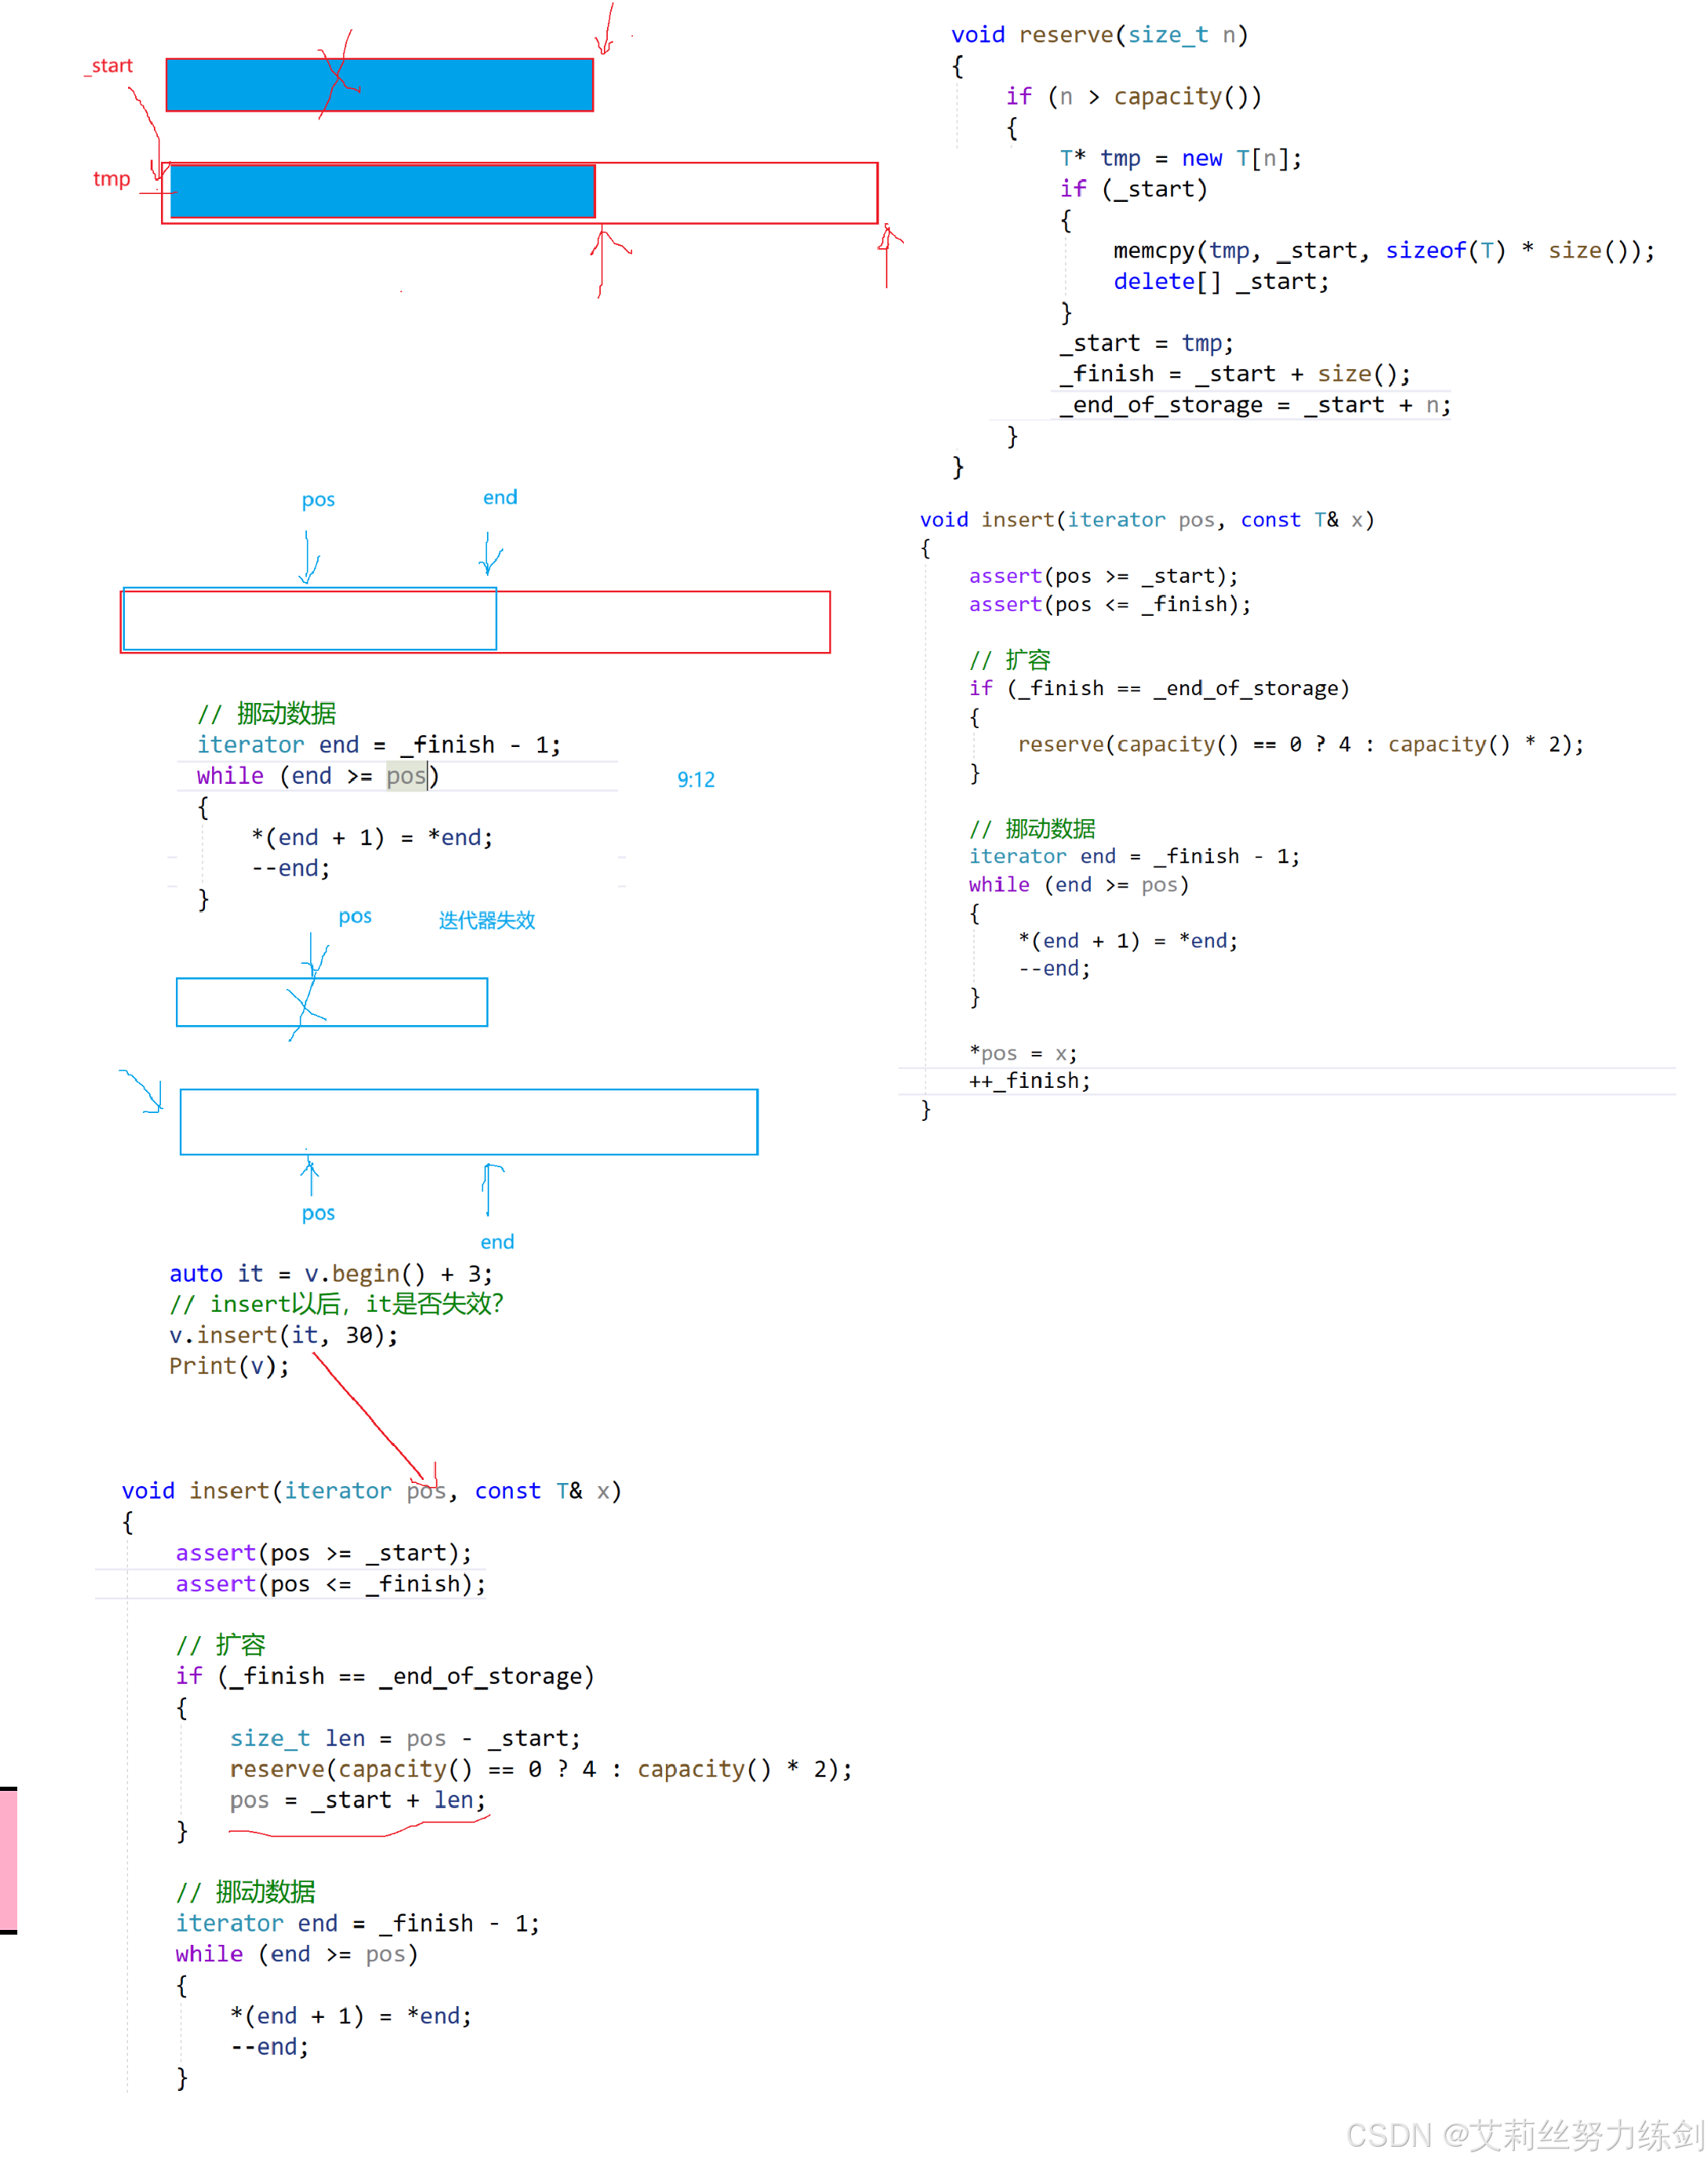Image resolution: width=1708 pixels, height=2164 pixels.
Task: Click the size_t len = pos - _start; line
Action: point(404,1738)
